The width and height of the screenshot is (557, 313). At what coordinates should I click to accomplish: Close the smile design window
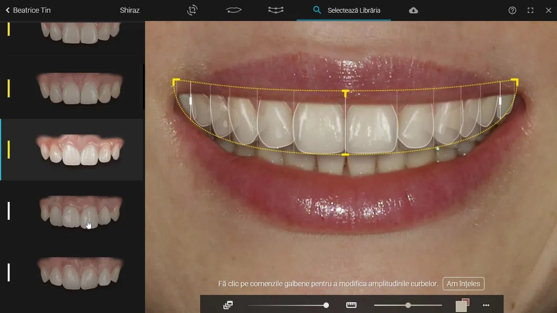(x=548, y=10)
